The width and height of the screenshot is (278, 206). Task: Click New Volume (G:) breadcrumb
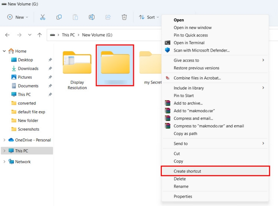click(x=97, y=35)
